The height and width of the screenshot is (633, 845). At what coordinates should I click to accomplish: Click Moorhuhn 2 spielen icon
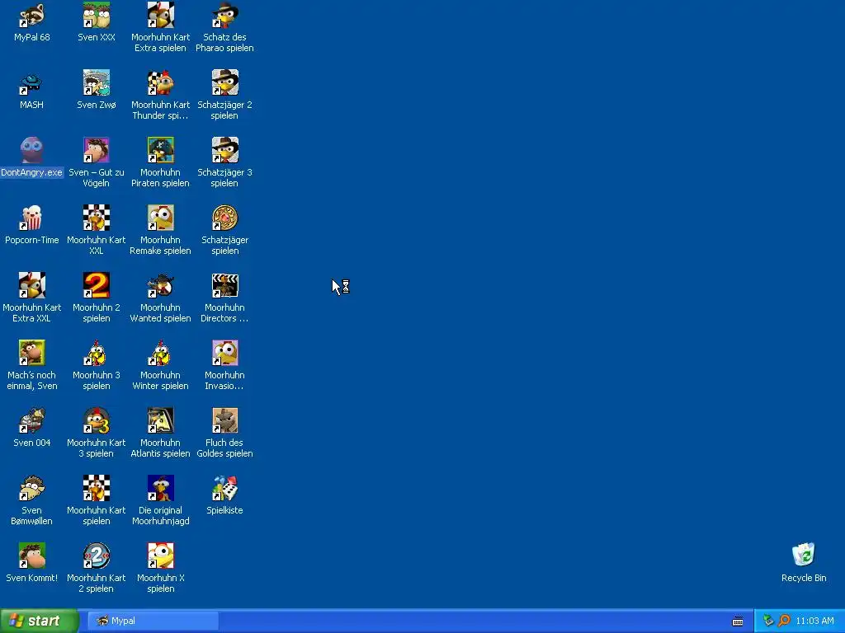tap(97, 285)
